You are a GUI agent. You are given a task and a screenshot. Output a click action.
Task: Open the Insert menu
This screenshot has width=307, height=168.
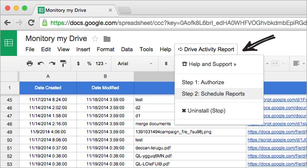click(83, 50)
